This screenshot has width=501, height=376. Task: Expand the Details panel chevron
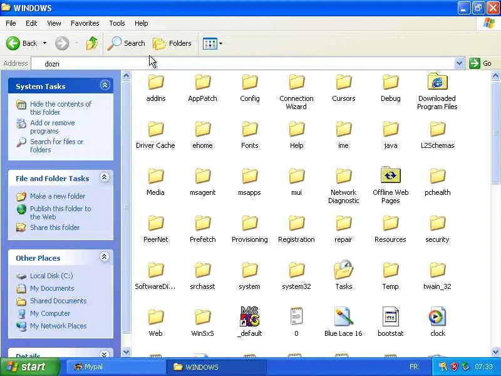point(105,354)
